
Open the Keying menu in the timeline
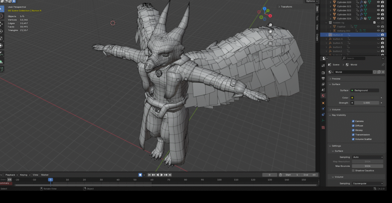point(24,175)
